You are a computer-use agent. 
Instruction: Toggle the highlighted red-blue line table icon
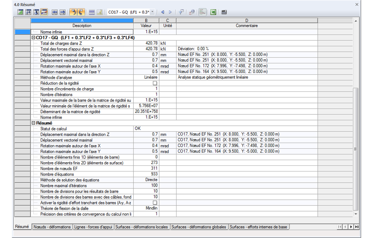point(44,12)
